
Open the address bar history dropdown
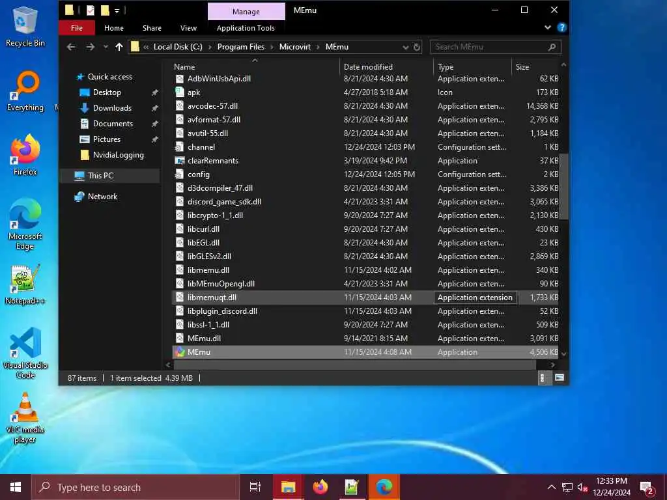[x=405, y=47]
